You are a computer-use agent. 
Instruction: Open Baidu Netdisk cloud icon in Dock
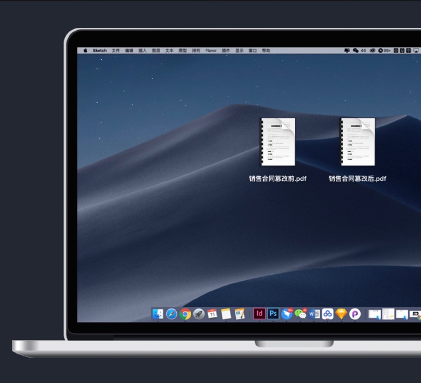coord(328,314)
